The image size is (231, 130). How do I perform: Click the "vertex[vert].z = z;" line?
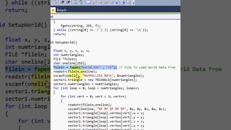pyautogui.click(x=106, y=121)
